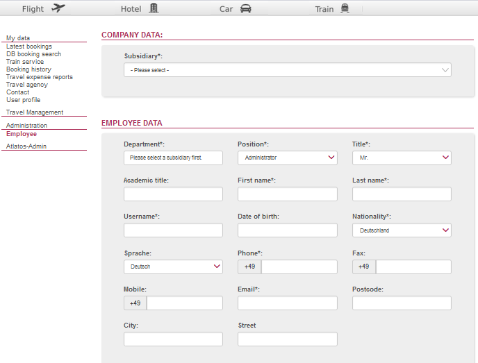Viewport: 478px width, 363px height.
Task: Open the Flight tab
Action: pyautogui.click(x=33, y=9)
